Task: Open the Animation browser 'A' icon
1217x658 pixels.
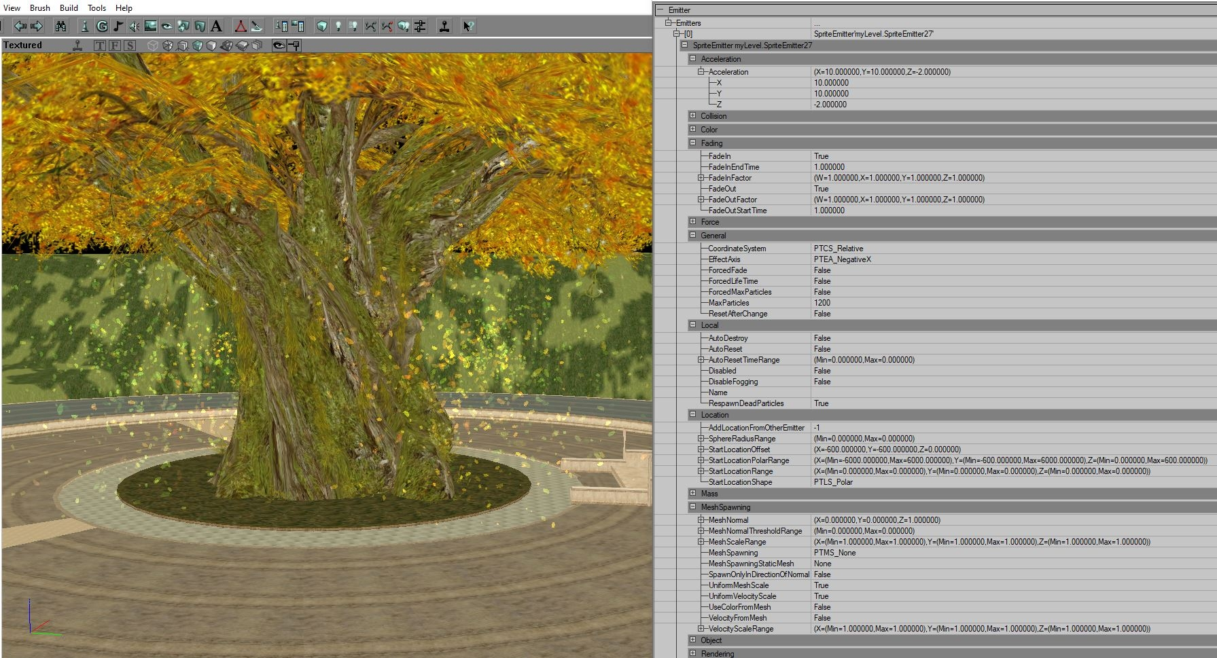Action: pos(216,26)
